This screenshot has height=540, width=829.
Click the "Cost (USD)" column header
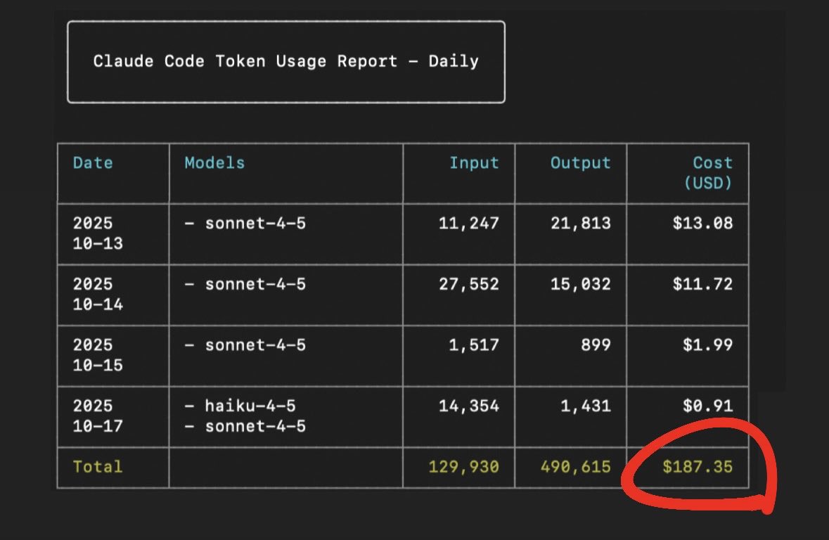[x=708, y=173]
